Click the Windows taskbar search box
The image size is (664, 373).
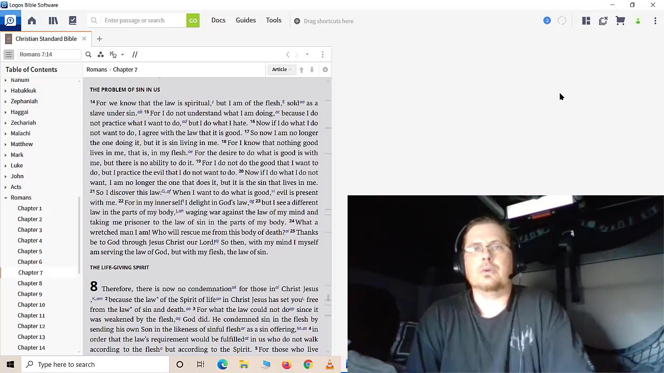click(95, 364)
